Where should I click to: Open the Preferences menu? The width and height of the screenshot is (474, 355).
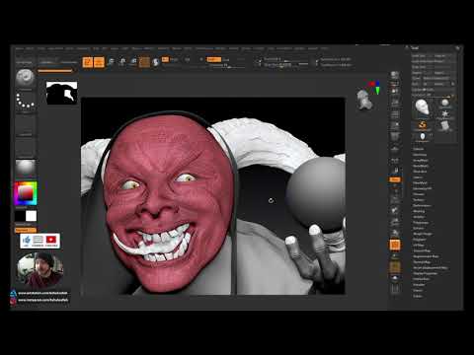pyautogui.click(x=204, y=48)
